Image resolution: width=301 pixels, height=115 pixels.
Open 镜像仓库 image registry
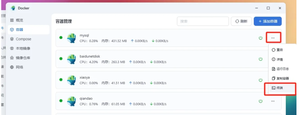[28, 58]
